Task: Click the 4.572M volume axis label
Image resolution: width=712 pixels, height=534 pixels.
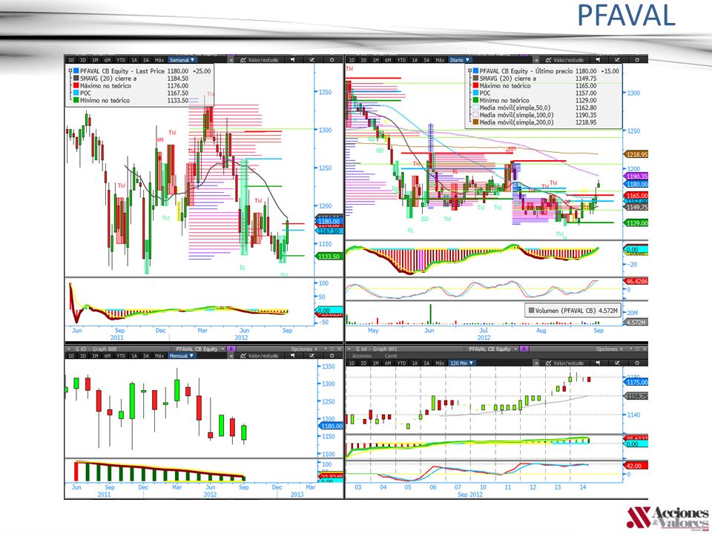Action: tap(636, 323)
